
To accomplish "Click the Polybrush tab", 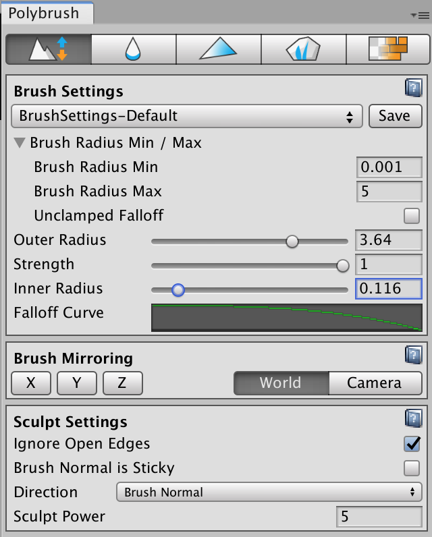I will 43,13.
